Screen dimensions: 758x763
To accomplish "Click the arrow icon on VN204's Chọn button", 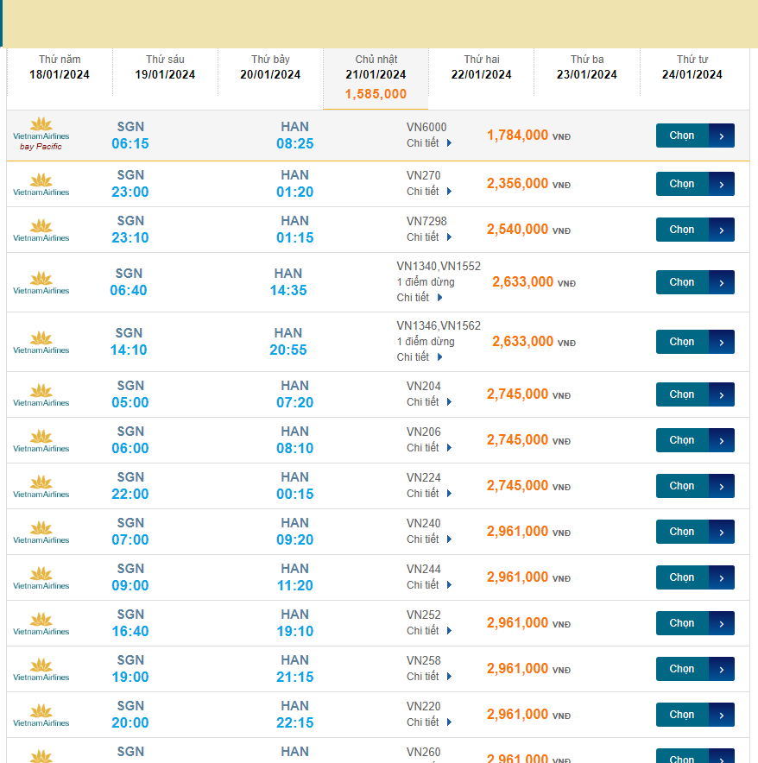I will [722, 394].
